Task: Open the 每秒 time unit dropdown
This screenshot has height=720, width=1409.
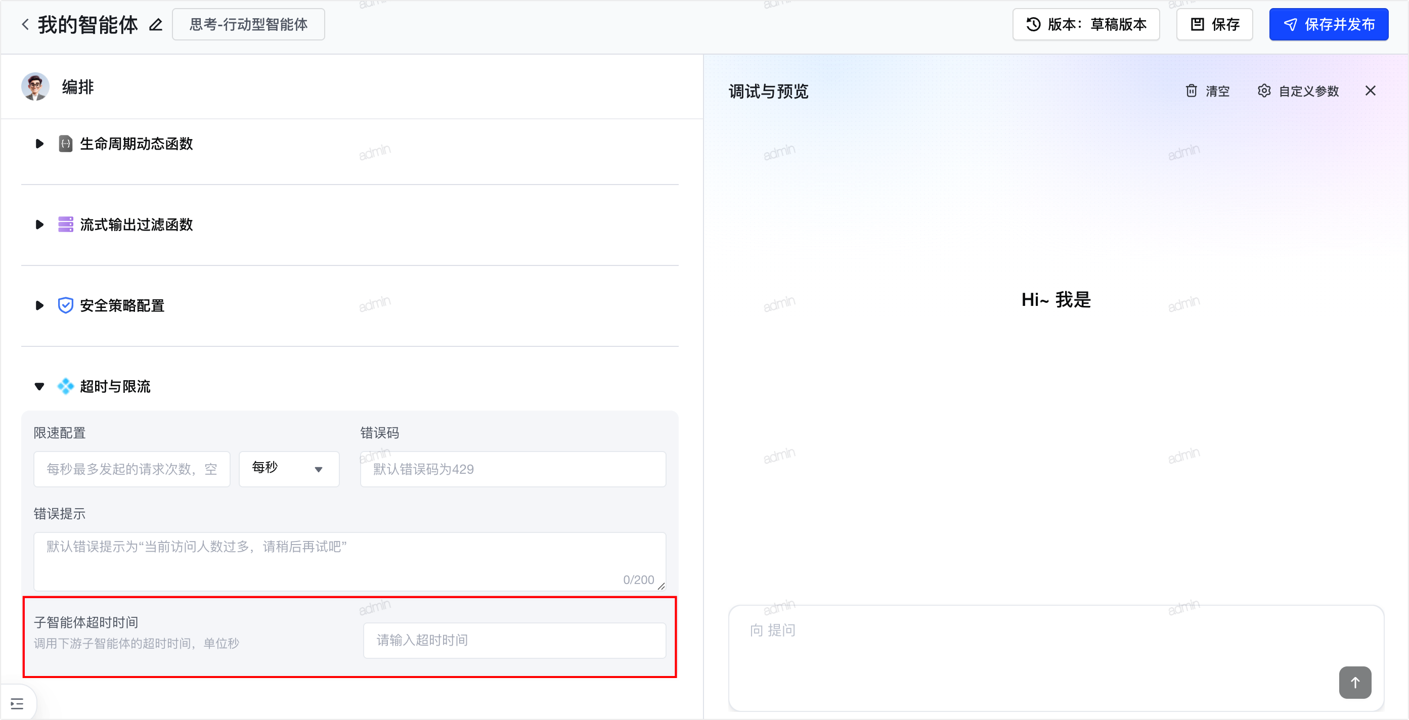Action: (x=289, y=469)
